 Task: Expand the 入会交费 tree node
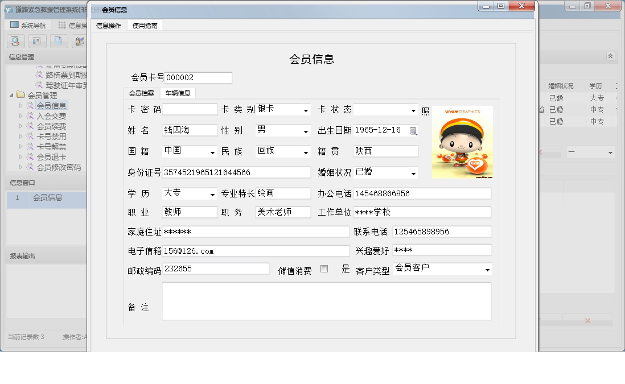click(x=20, y=116)
